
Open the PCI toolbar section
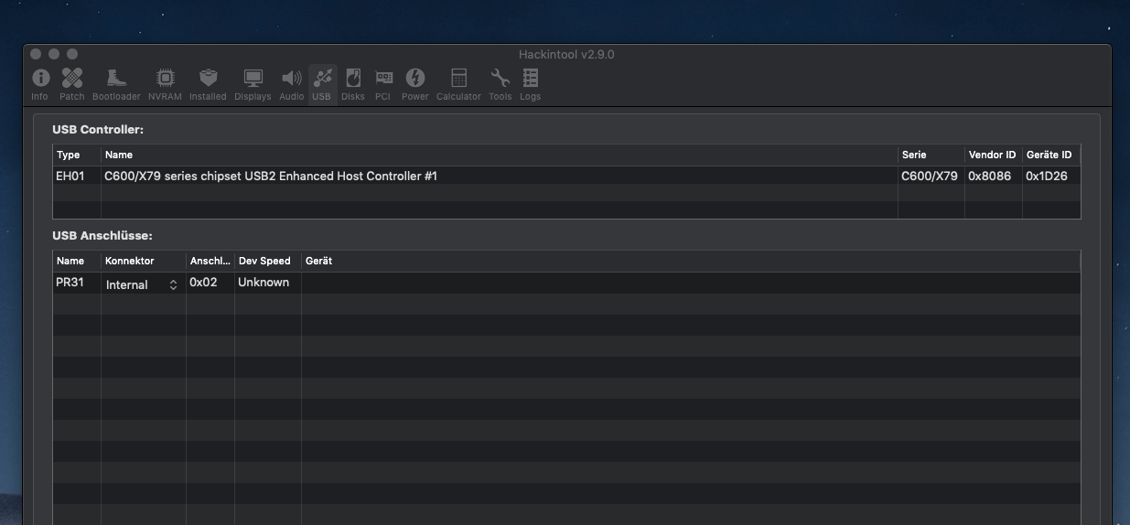click(383, 84)
